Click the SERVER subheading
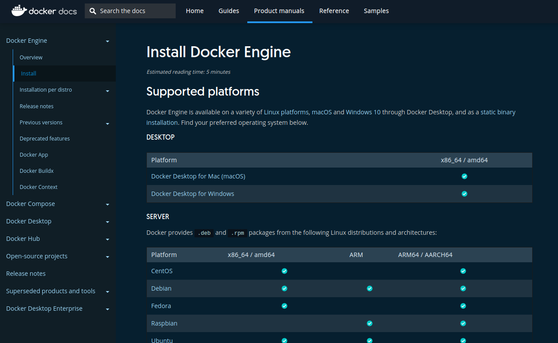 tap(158, 216)
